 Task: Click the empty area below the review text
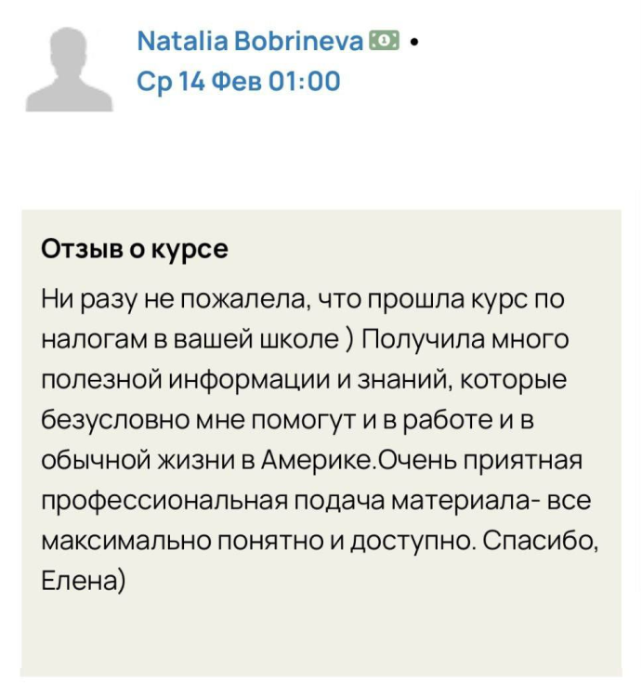pos(321,636)
